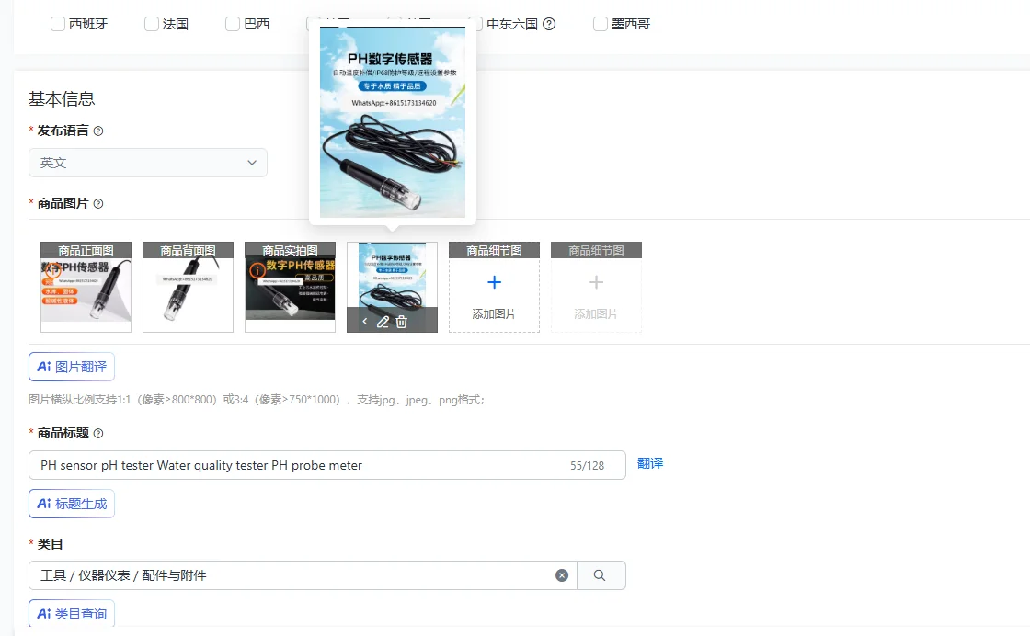1030x636 pixels.
Task: Edit the fourth product image with the pencil icon
Action: click(x=383, y=322)
